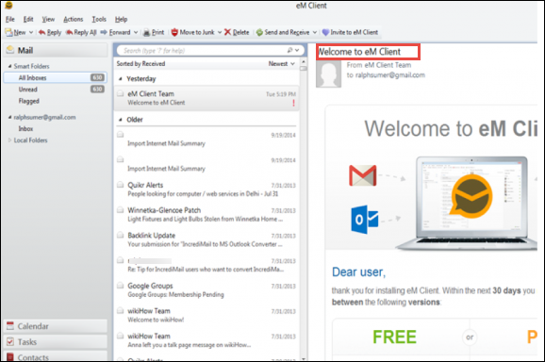The image size is (545, 362).
Task: Expand the Local Folders tree
Action: tap(9, 140)
